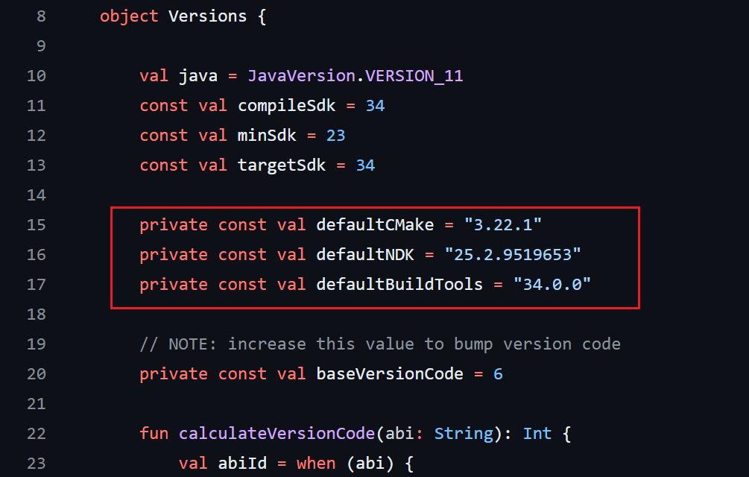The width and height of the screenshot is (749, 477).
Task: Select line number 17
Action: click(x=36, y=285)
